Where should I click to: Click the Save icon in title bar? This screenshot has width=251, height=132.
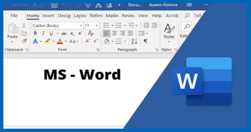(x=54, y=5)
